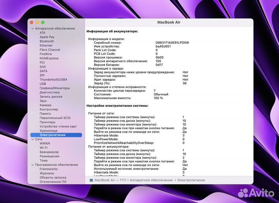Select Звук in the hardware list
Screen dimensions: 279x203
coord(43,101)
